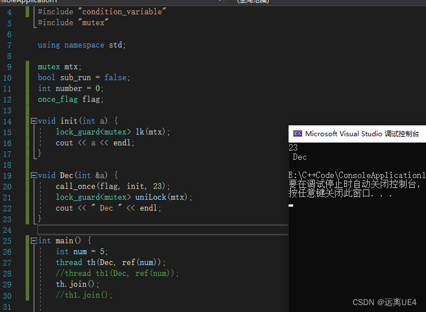Place cursor on the empty line 24
Viewport: 426px width, 312px height.
click(163, 230)
